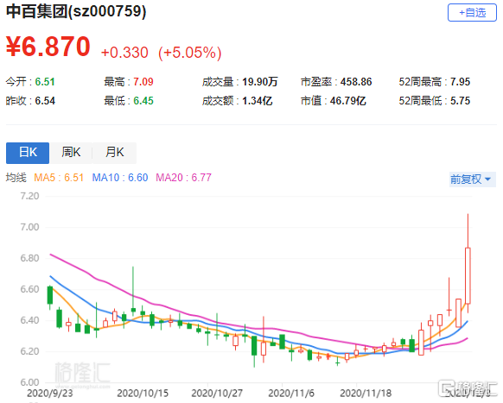503x403 pixels.
Task: Click the MA20 : 6.77 indicator label
Action: [183, 178]
